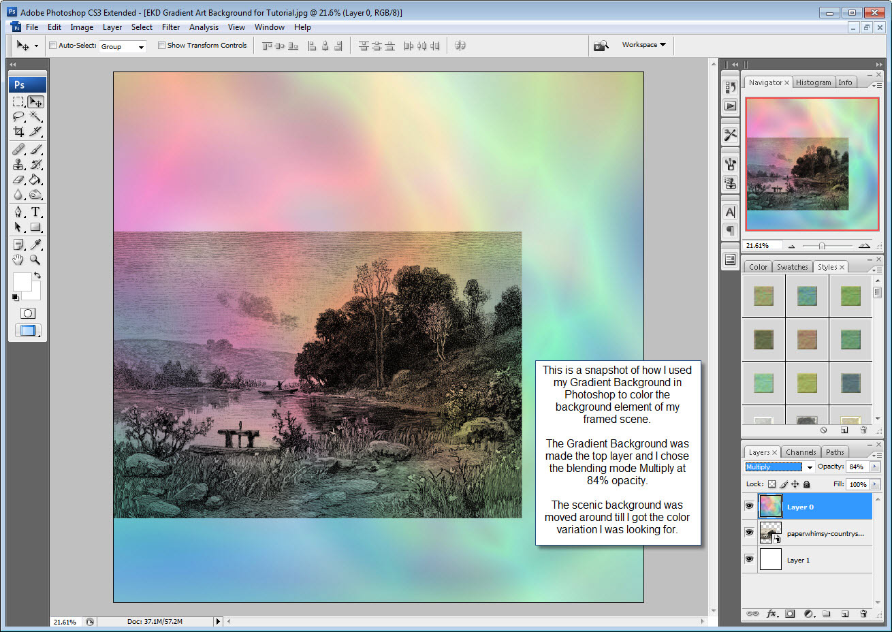Select the Gradient tool
Screen dimensions: 892x632
[34, 179]
